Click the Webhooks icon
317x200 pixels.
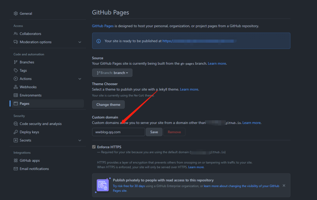point(16,87)
